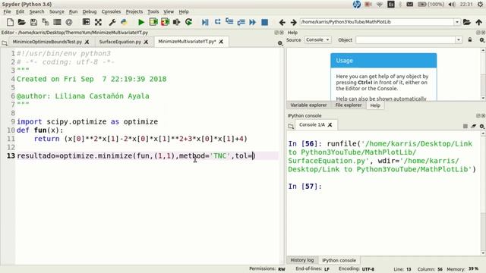Click the debugger Step icon
Screen dimensions: 486x273
click(x=218, y=22)
